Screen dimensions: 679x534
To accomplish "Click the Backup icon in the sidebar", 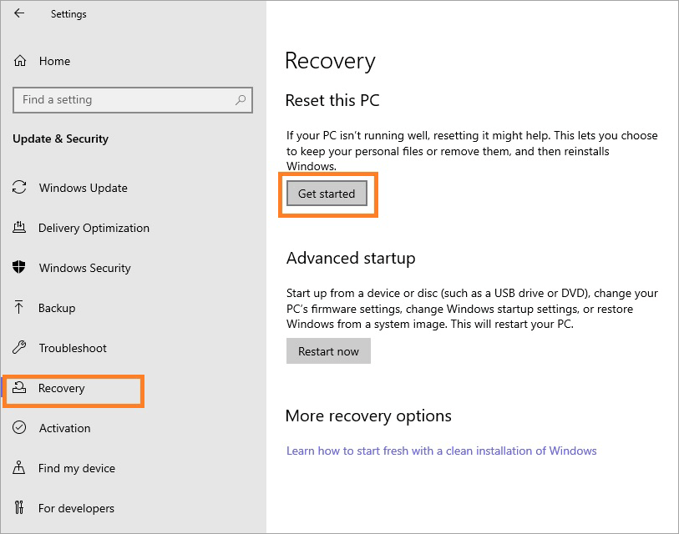I will click(x=19, y=308).
